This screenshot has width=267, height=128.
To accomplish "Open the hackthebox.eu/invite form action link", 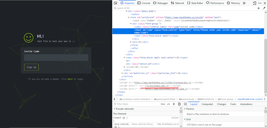I will (184, 17).
